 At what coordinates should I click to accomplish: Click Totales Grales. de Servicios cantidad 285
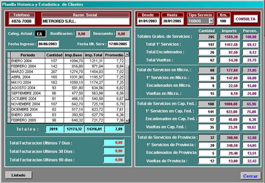pos(207,37)
